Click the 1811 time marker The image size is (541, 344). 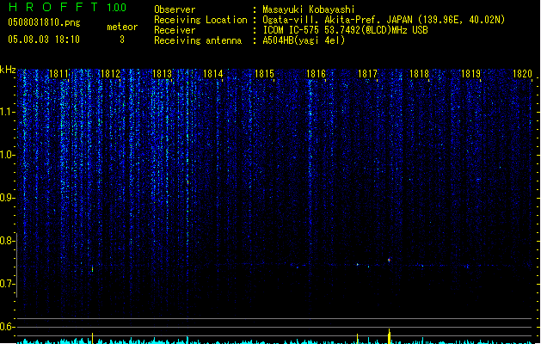point(59,74)
